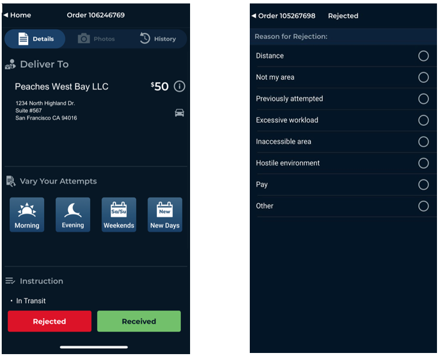
Task: Choose Pay as the rejection reason
Action: click(423, 185)
